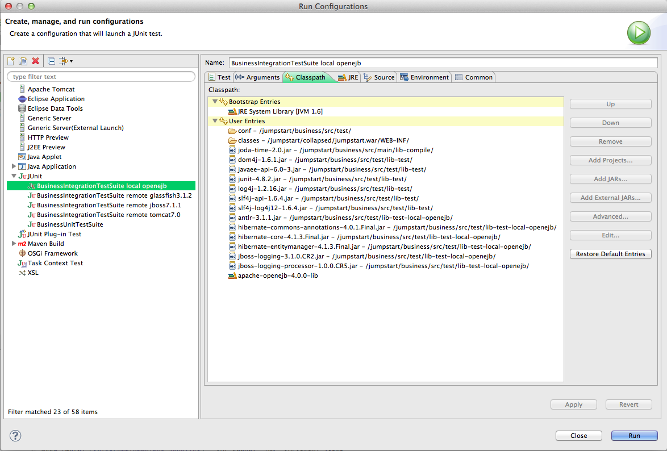Select apache-openejb-4.0.0-lib library entry

point(273,275)
